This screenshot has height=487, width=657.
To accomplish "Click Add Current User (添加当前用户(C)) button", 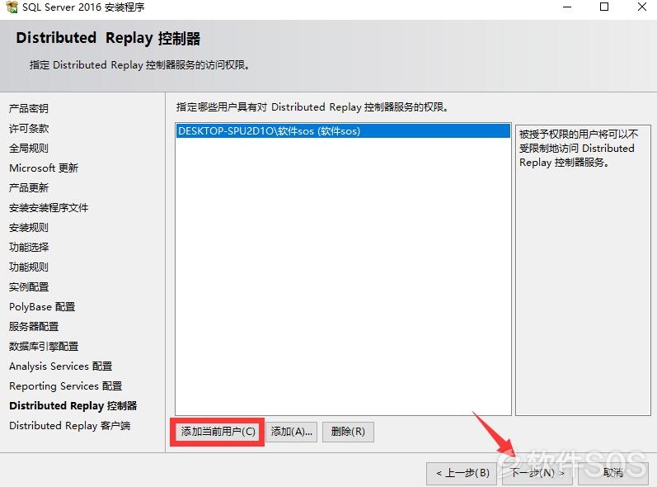I will point(218,432).
